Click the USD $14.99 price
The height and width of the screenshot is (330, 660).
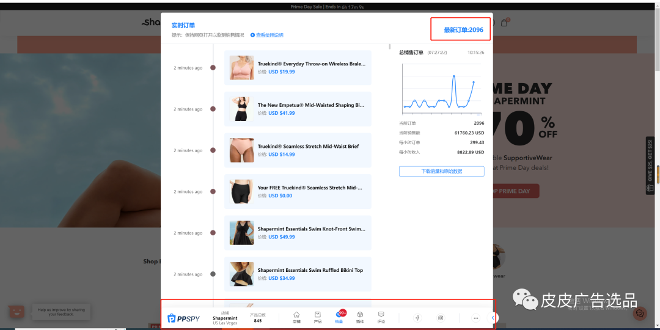(282, 155)
